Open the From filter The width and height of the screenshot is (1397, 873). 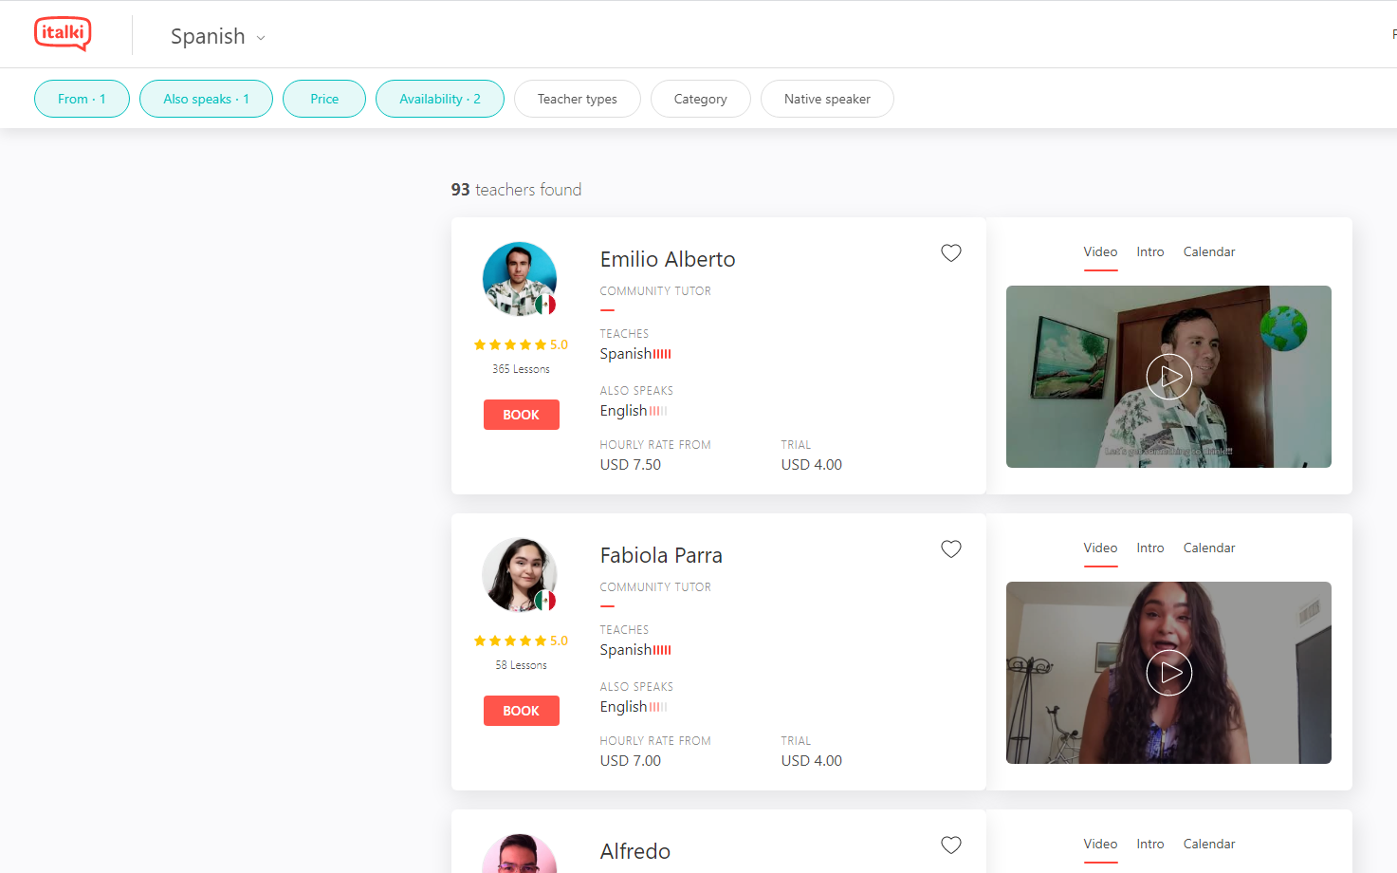point(82,99)
